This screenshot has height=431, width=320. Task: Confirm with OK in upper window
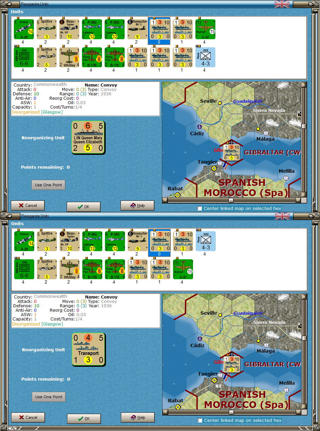pyautogui.click(x=84, y=207)
